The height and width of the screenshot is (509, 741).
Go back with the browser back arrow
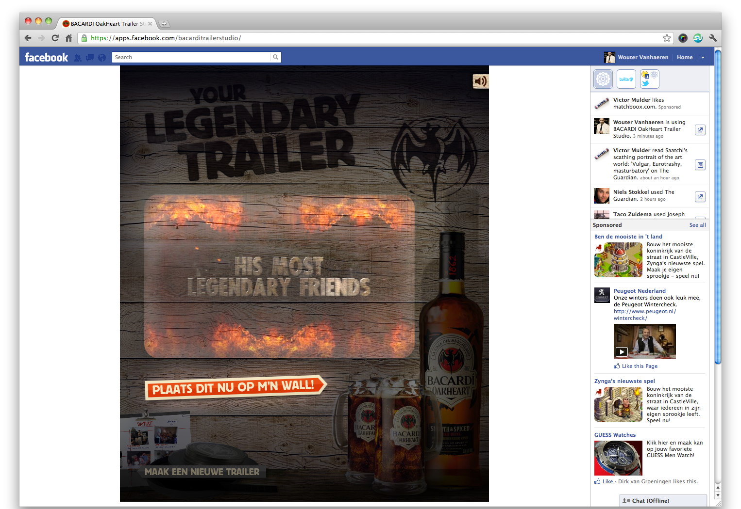point(28,38)
